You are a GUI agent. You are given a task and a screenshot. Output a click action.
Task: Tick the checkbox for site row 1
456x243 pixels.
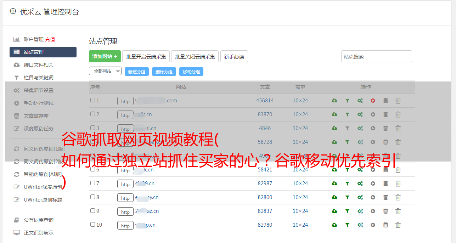92,100
